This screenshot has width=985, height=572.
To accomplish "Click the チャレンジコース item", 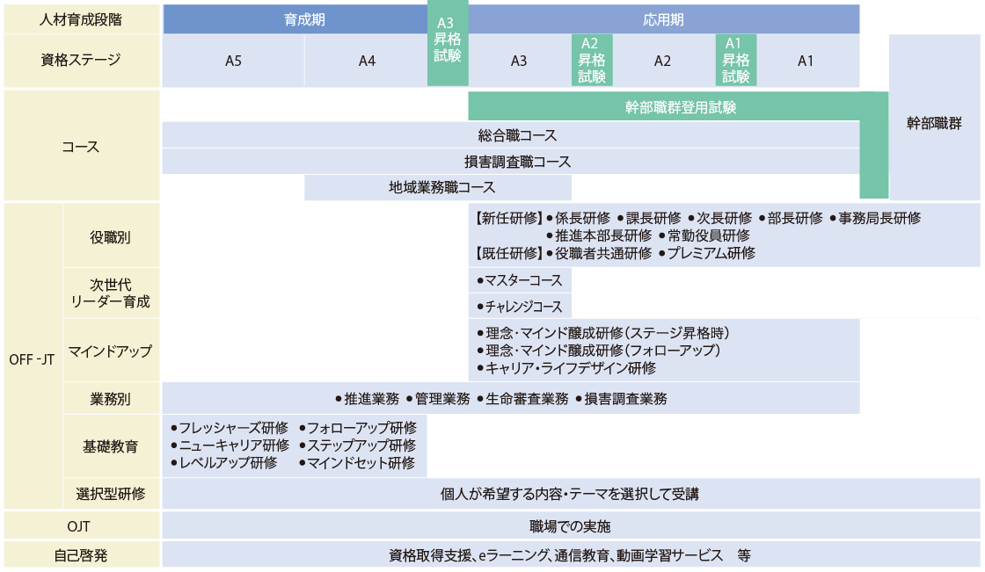I will tap(519, 306).
